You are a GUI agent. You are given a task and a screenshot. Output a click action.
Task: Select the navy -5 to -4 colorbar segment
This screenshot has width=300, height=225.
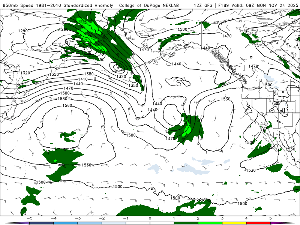[x=42, y=223]
